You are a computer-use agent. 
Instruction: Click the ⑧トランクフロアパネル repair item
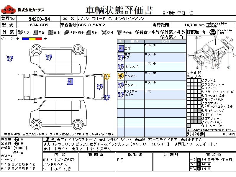coord(217,107)
